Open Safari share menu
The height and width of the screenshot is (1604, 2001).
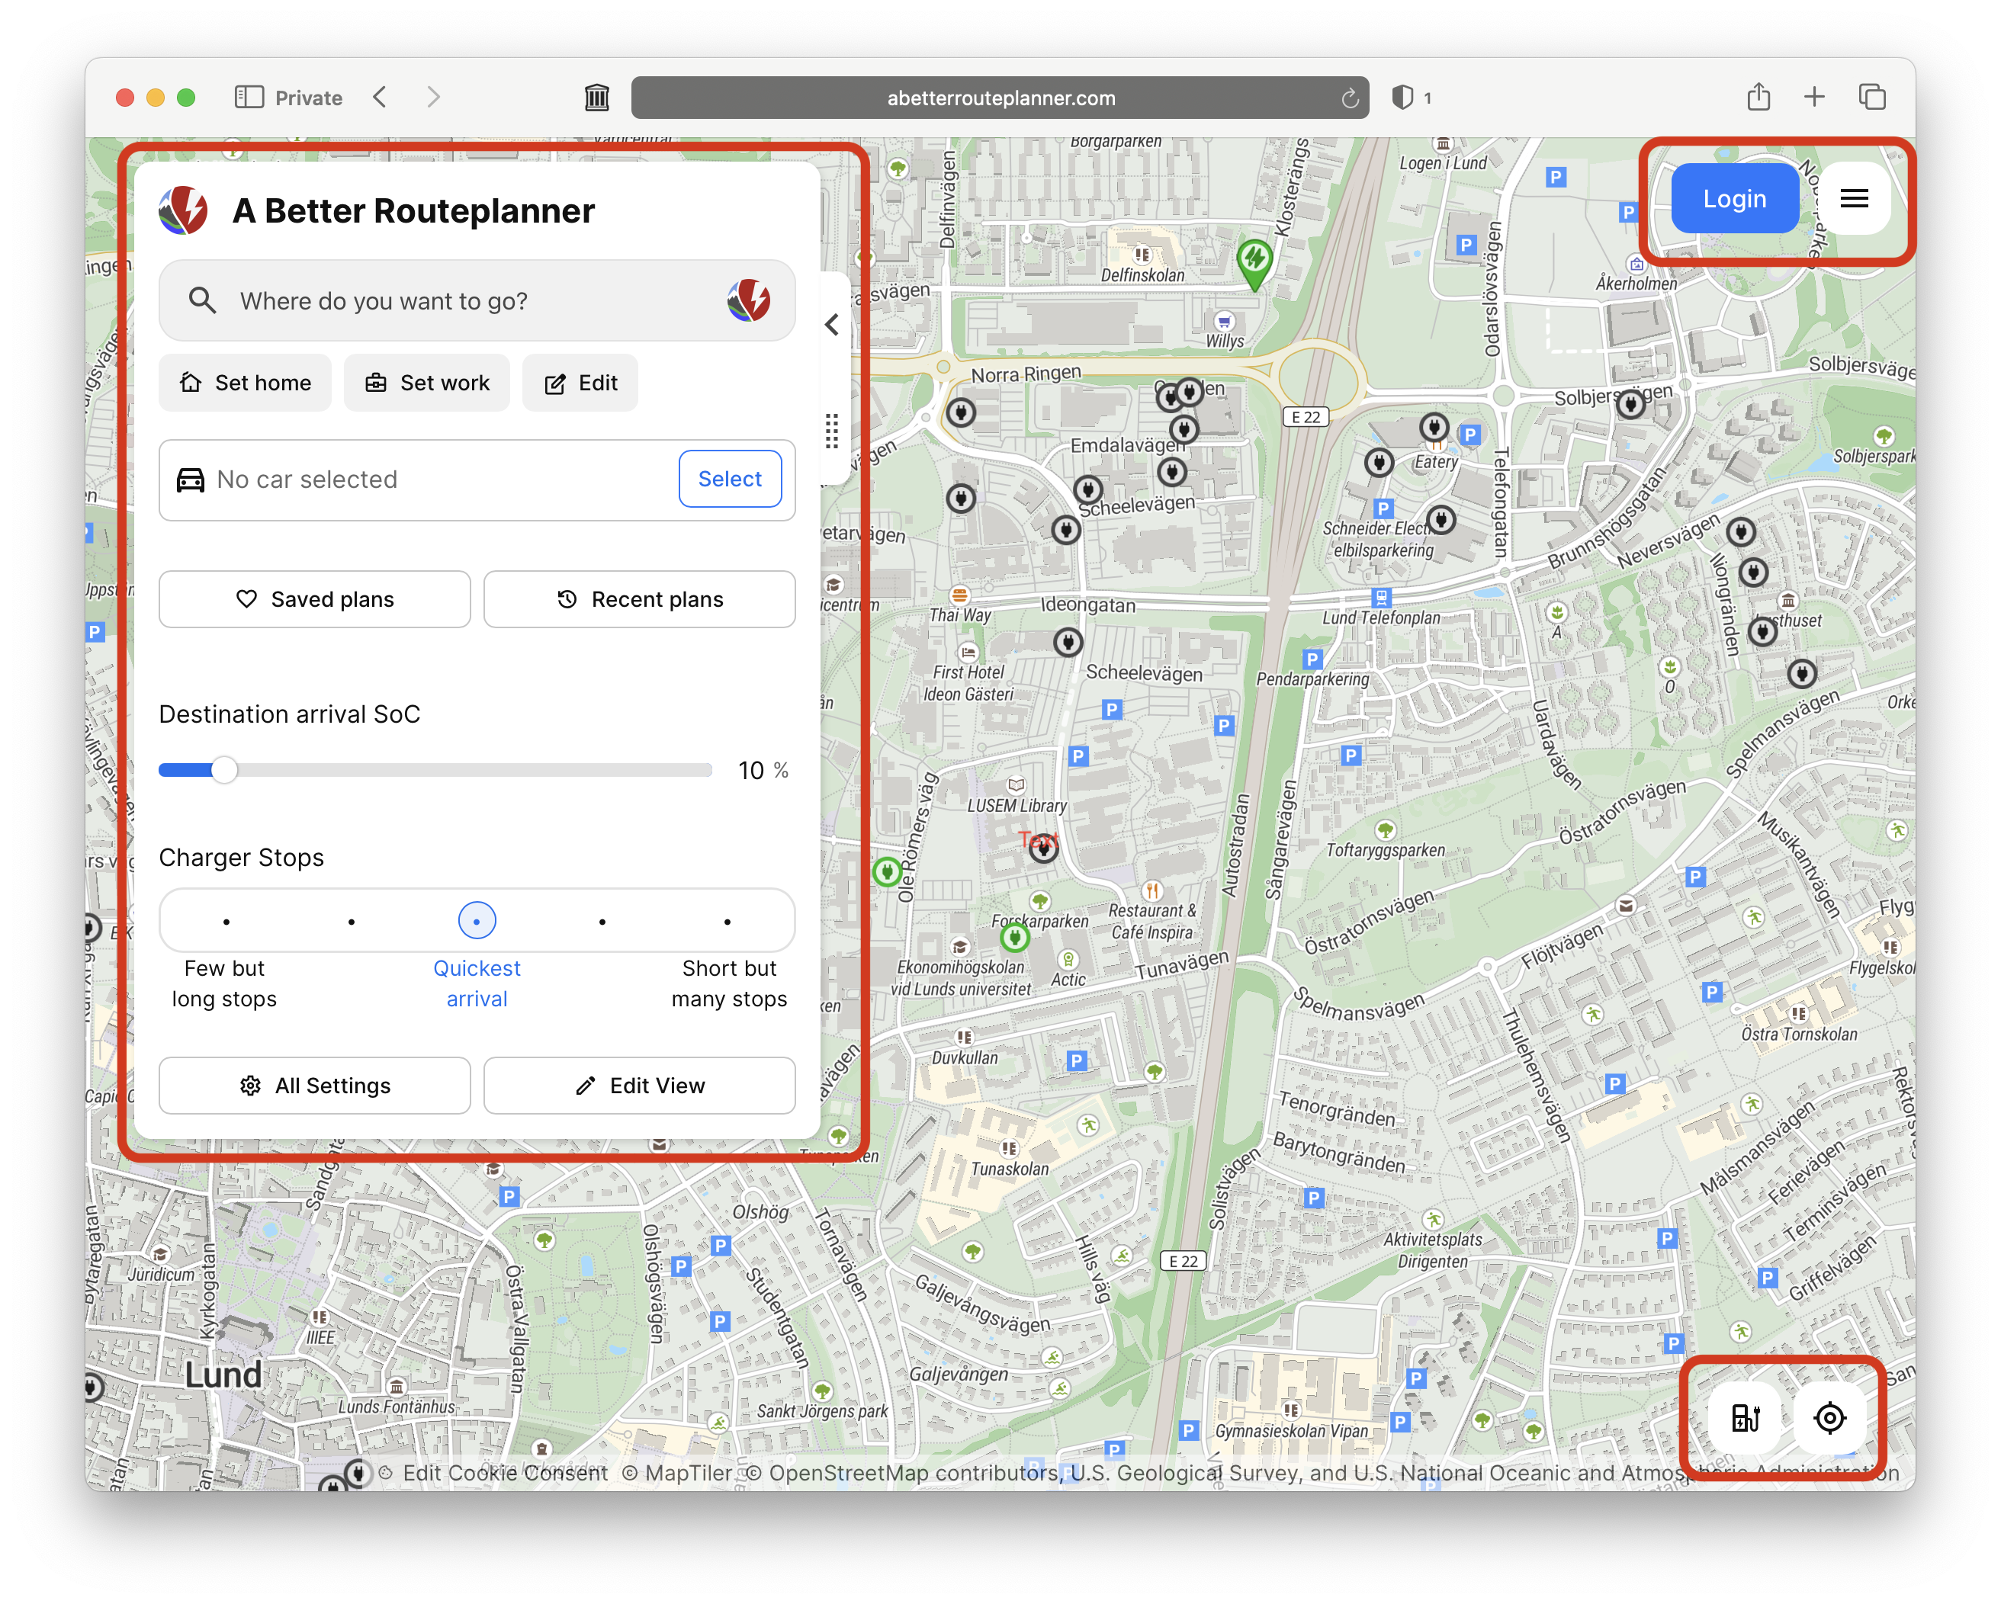point(1758,97)
